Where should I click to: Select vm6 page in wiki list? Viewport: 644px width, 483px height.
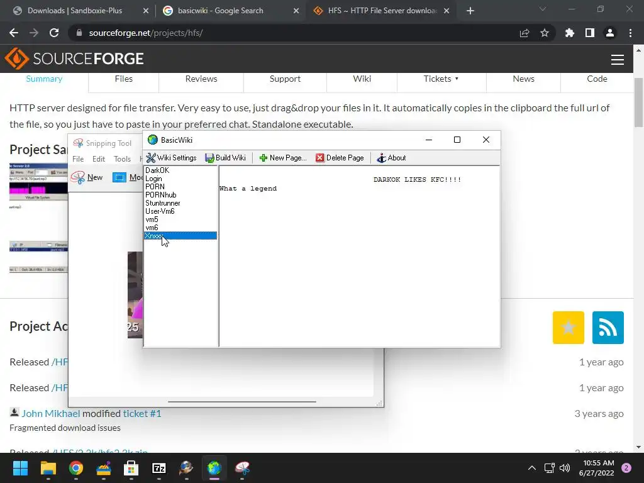(180, 228)
